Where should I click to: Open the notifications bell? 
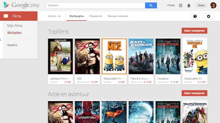click(189, 5)
